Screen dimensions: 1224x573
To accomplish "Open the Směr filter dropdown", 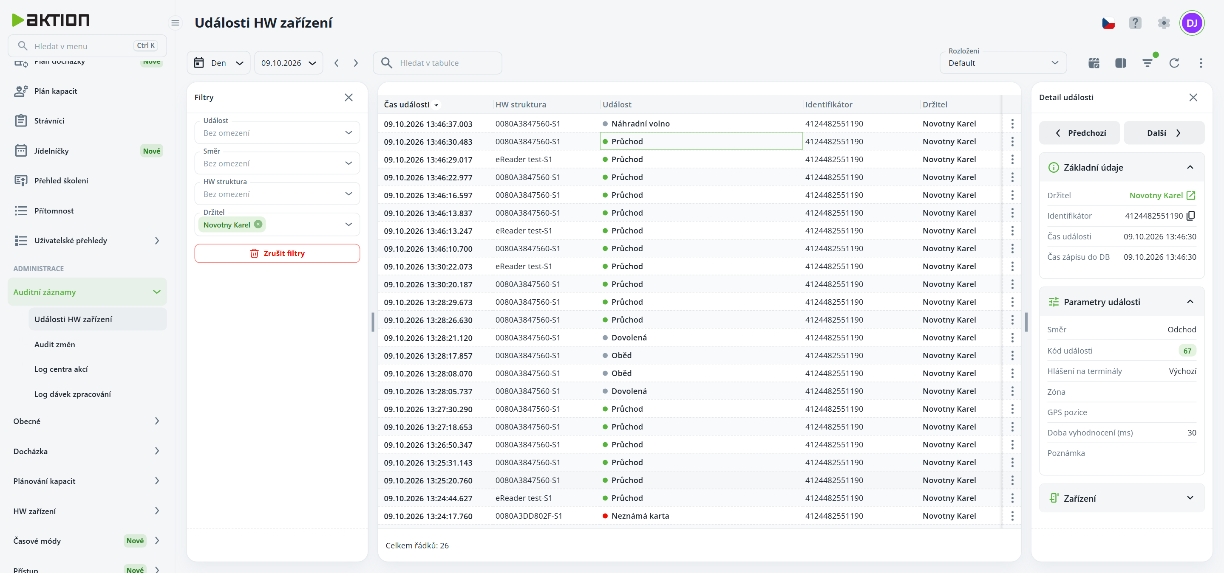I will 277,164.
